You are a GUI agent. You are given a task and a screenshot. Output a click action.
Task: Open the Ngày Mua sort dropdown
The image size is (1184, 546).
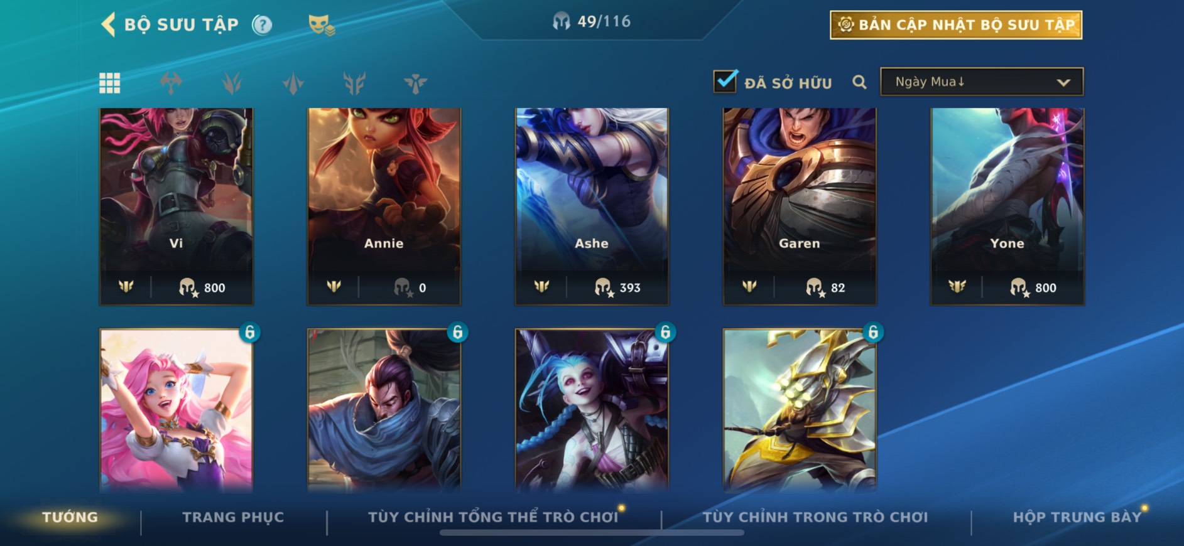(x=982, y=82)
